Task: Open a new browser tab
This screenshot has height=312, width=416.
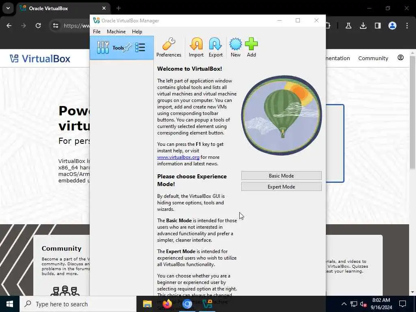Action: pyautogui.click(x=119, y=8)
